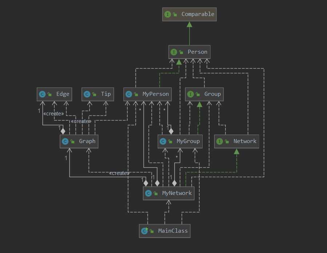
Task: Click the aggregation diamond above MyGroup
Action: pos(171,131)
